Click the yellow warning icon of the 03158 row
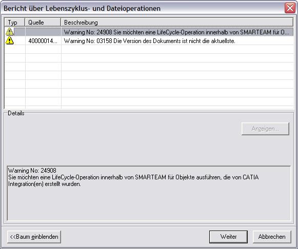Viewport: 298px width, 249px height. tap(10, 40)
